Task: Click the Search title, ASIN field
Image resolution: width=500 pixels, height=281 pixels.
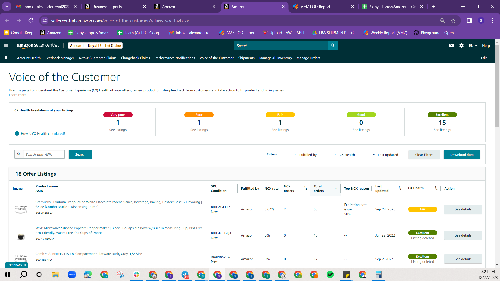Action: point(44,154)
